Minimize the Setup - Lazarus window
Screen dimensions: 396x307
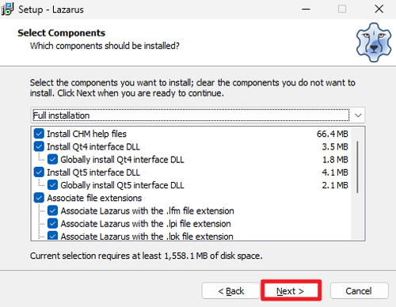pos(306,9)
